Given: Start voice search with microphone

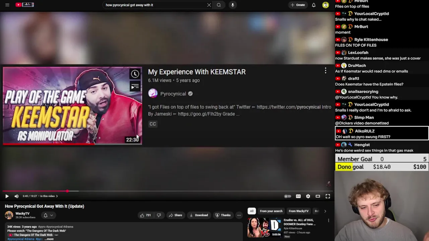Looking at the screenshot, I should (x=233, y=5).
